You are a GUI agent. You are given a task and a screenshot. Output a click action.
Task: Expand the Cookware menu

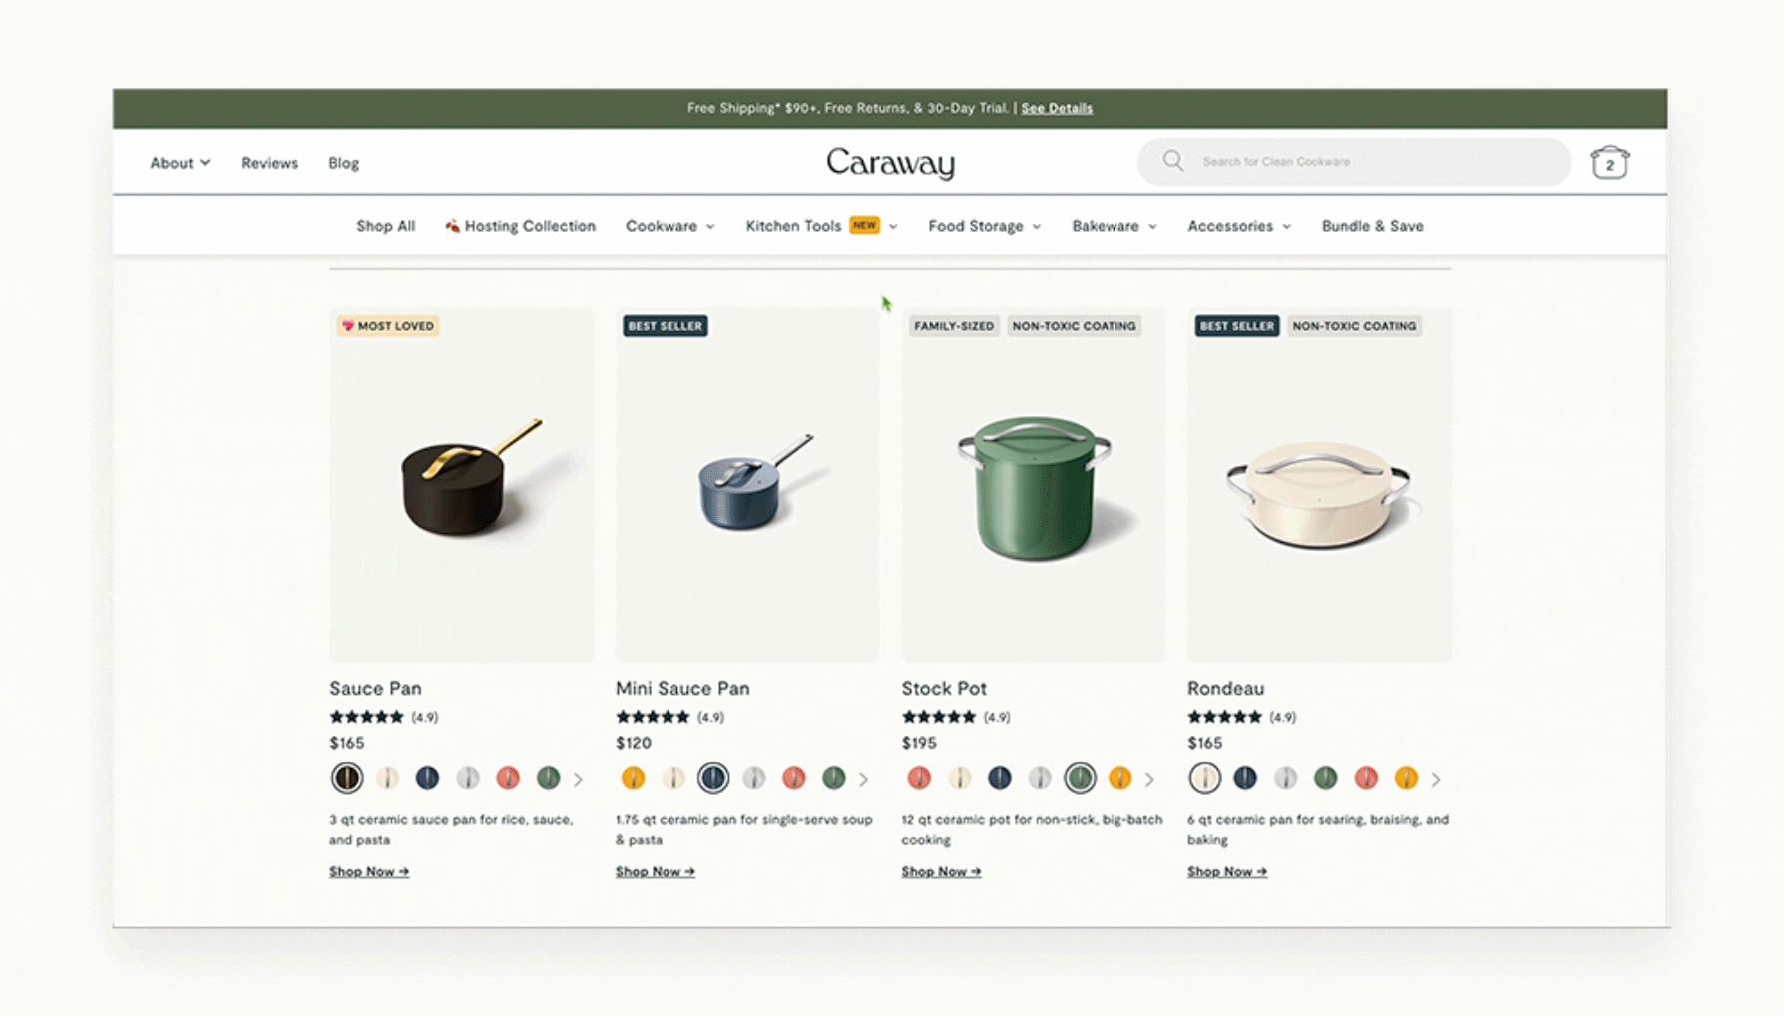point(669,226)
